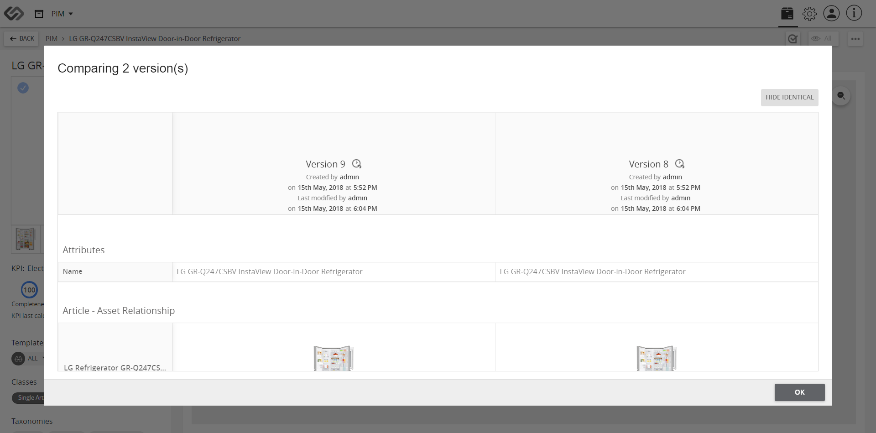Click Version 9 name value cell

(334, 272)
